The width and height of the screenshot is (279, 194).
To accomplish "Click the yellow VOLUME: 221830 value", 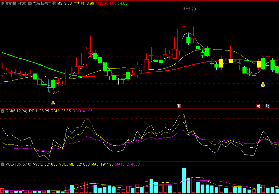I will coord(74,164).
